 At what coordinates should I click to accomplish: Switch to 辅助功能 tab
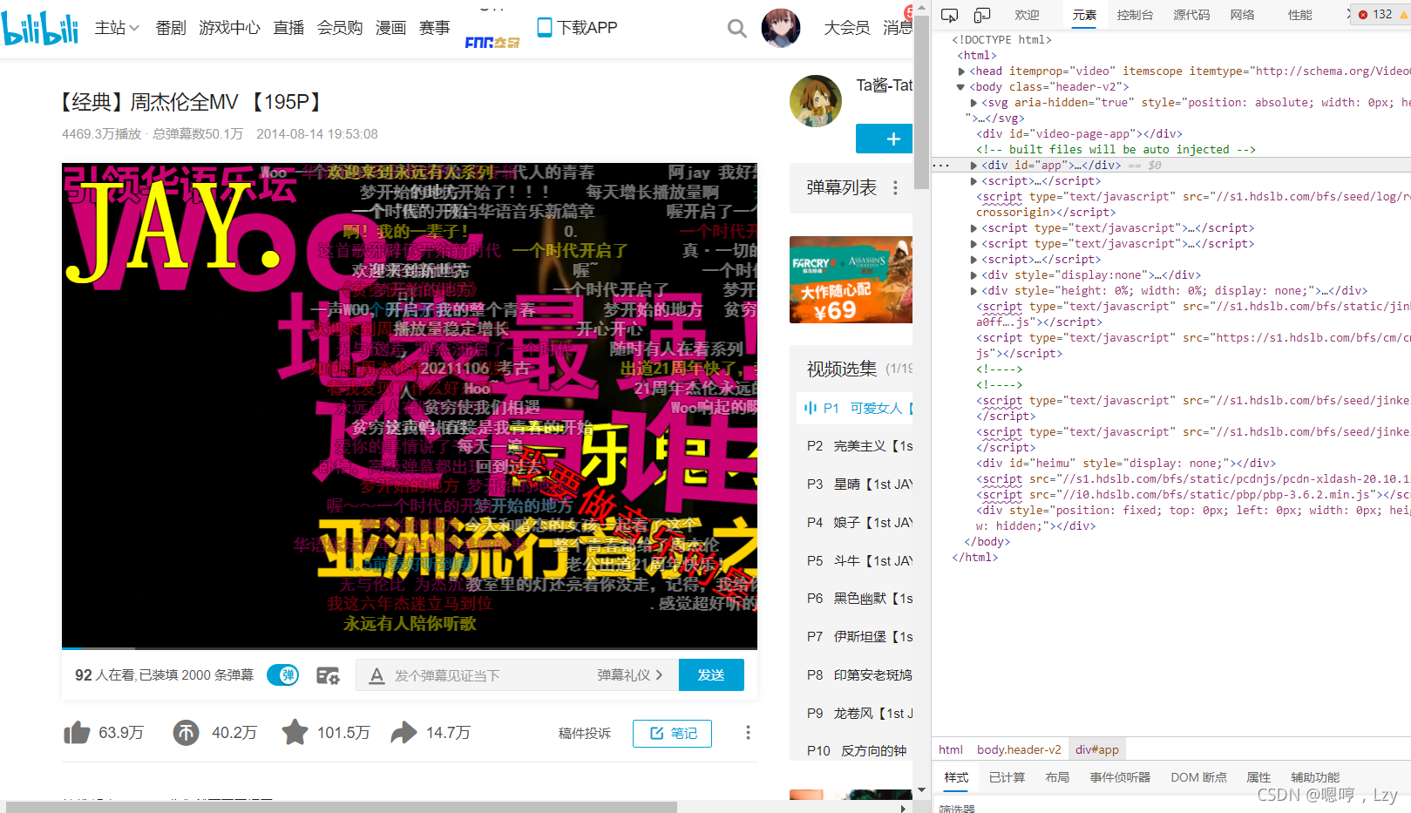[x=1315, y=777]
